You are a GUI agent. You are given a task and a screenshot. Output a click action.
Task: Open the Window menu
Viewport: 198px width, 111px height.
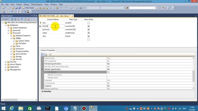[54, 4]
